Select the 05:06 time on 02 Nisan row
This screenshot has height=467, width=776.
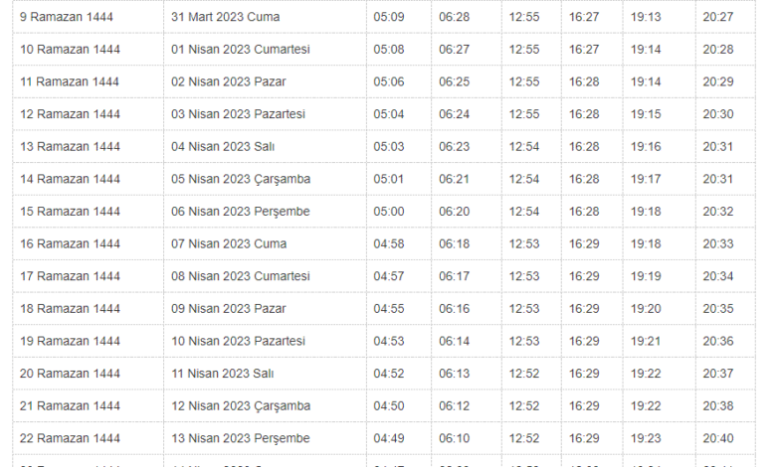(x=389, y=81)
